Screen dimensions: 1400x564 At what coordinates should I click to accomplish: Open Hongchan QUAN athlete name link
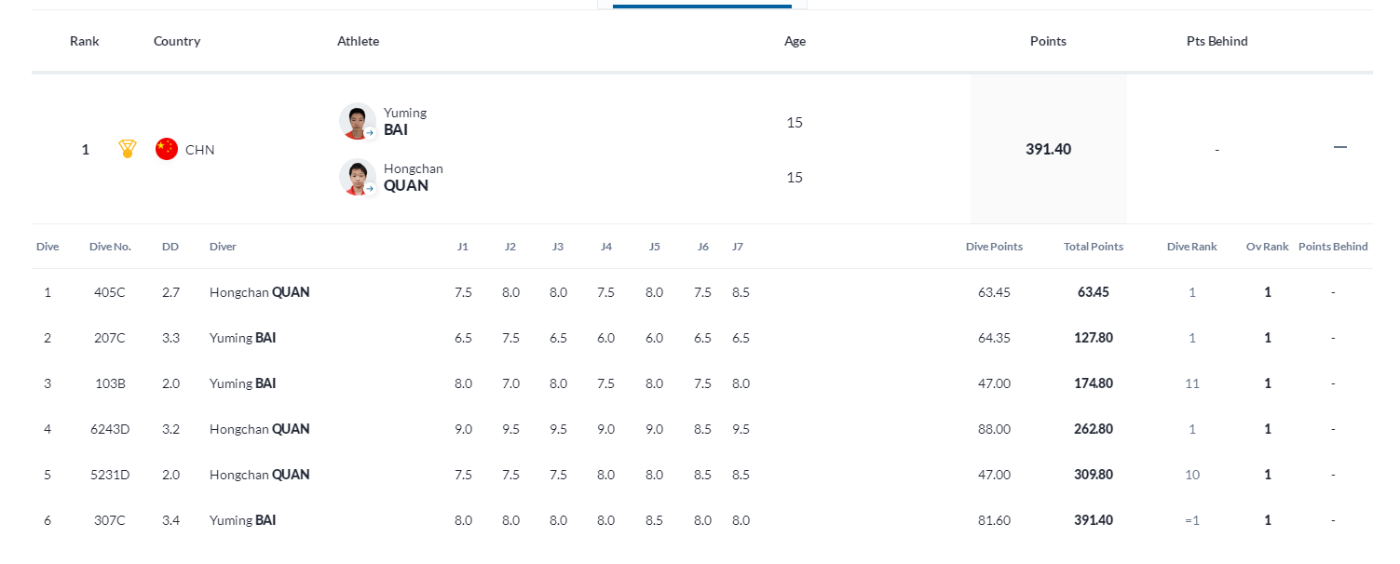(x=414, y=177)
